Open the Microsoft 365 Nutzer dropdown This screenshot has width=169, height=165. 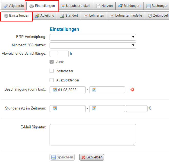(x=93, y=46)
